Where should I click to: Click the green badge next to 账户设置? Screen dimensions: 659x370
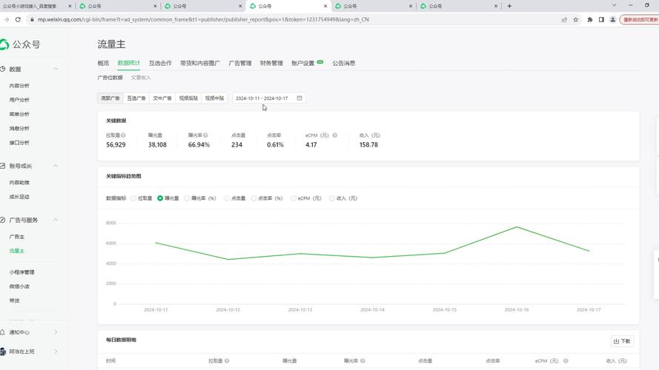click(x=320, y=62)
